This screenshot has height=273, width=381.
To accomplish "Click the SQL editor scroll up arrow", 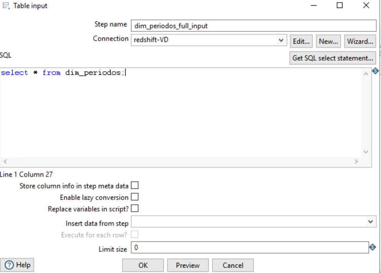I will click(366, 74).
